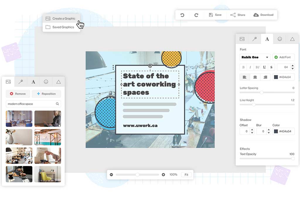Click the Letter Spacing slider handle
300x199 pixels.
[262, 92]
